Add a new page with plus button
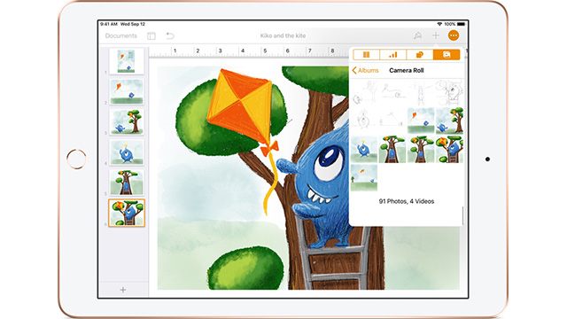567x319 pixels. pos(123,290)
